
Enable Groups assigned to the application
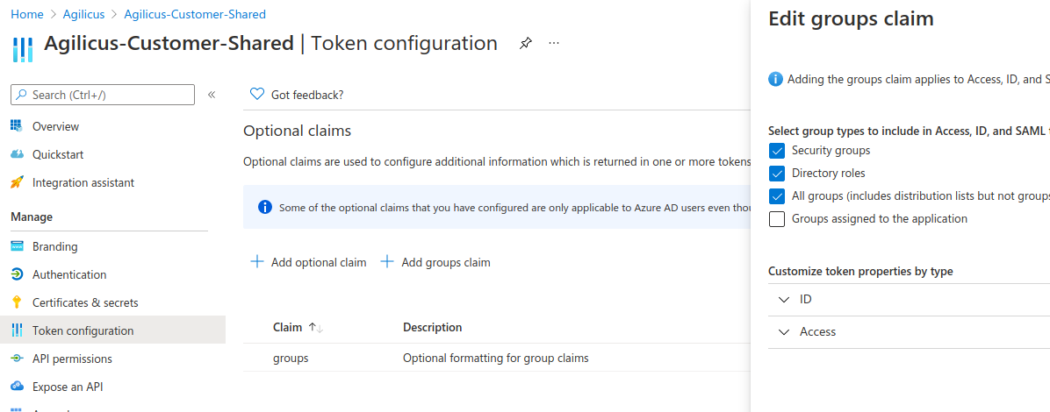tap(776, 219)
